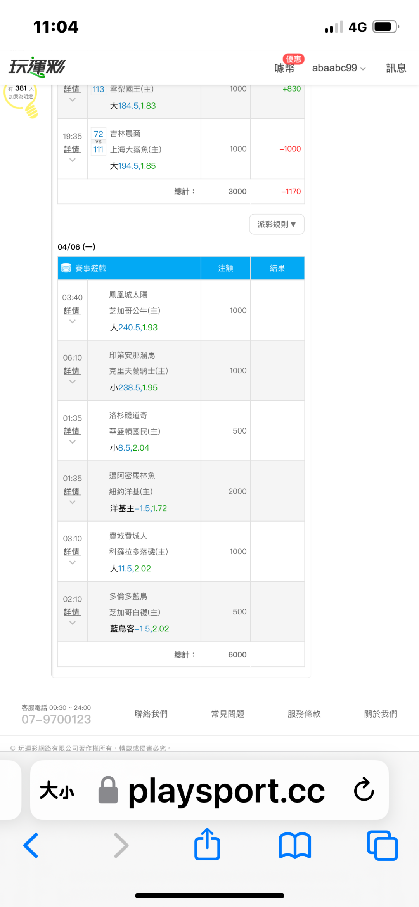Tap the forward arrow in Safari
The width and height of the screenshot is (419, 907).
(x=121, y=845)
